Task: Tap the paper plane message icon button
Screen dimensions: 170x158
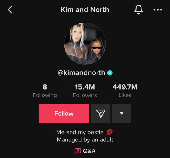Action: click(101, 114)
